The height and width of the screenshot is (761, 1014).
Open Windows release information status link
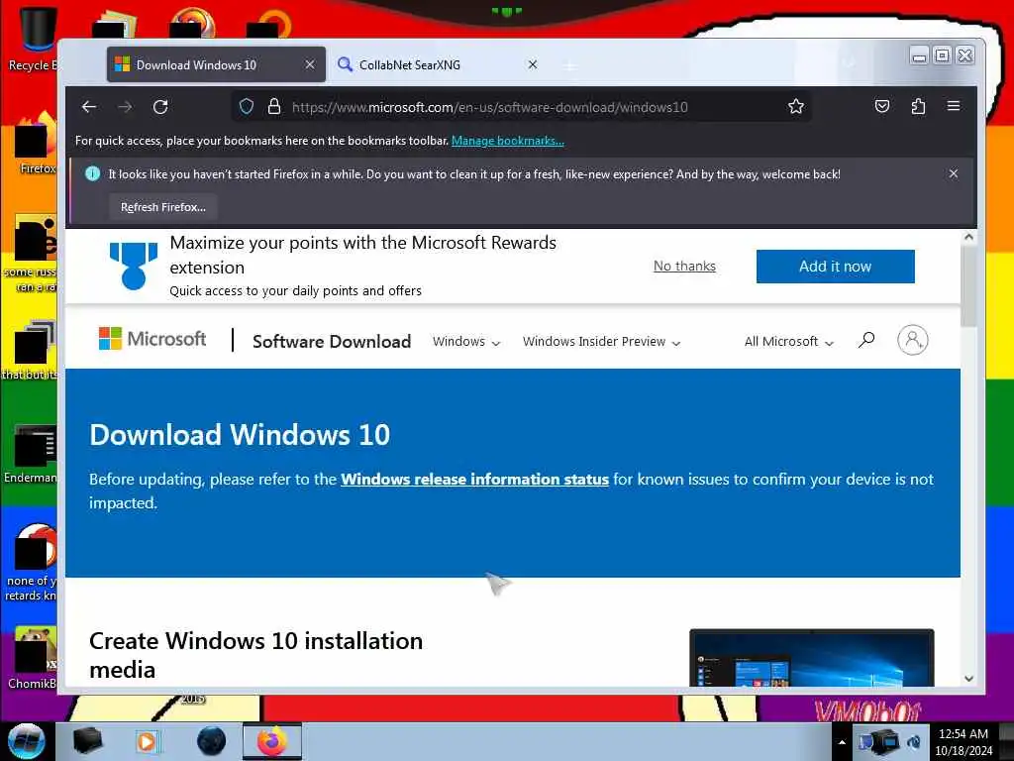pyautogui.click(x=474, y=479)
